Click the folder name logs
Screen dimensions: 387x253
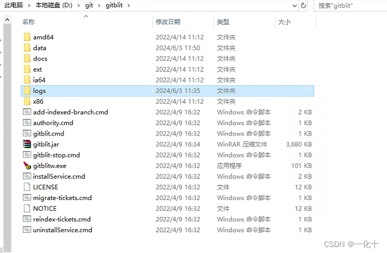tap(39, 91)
